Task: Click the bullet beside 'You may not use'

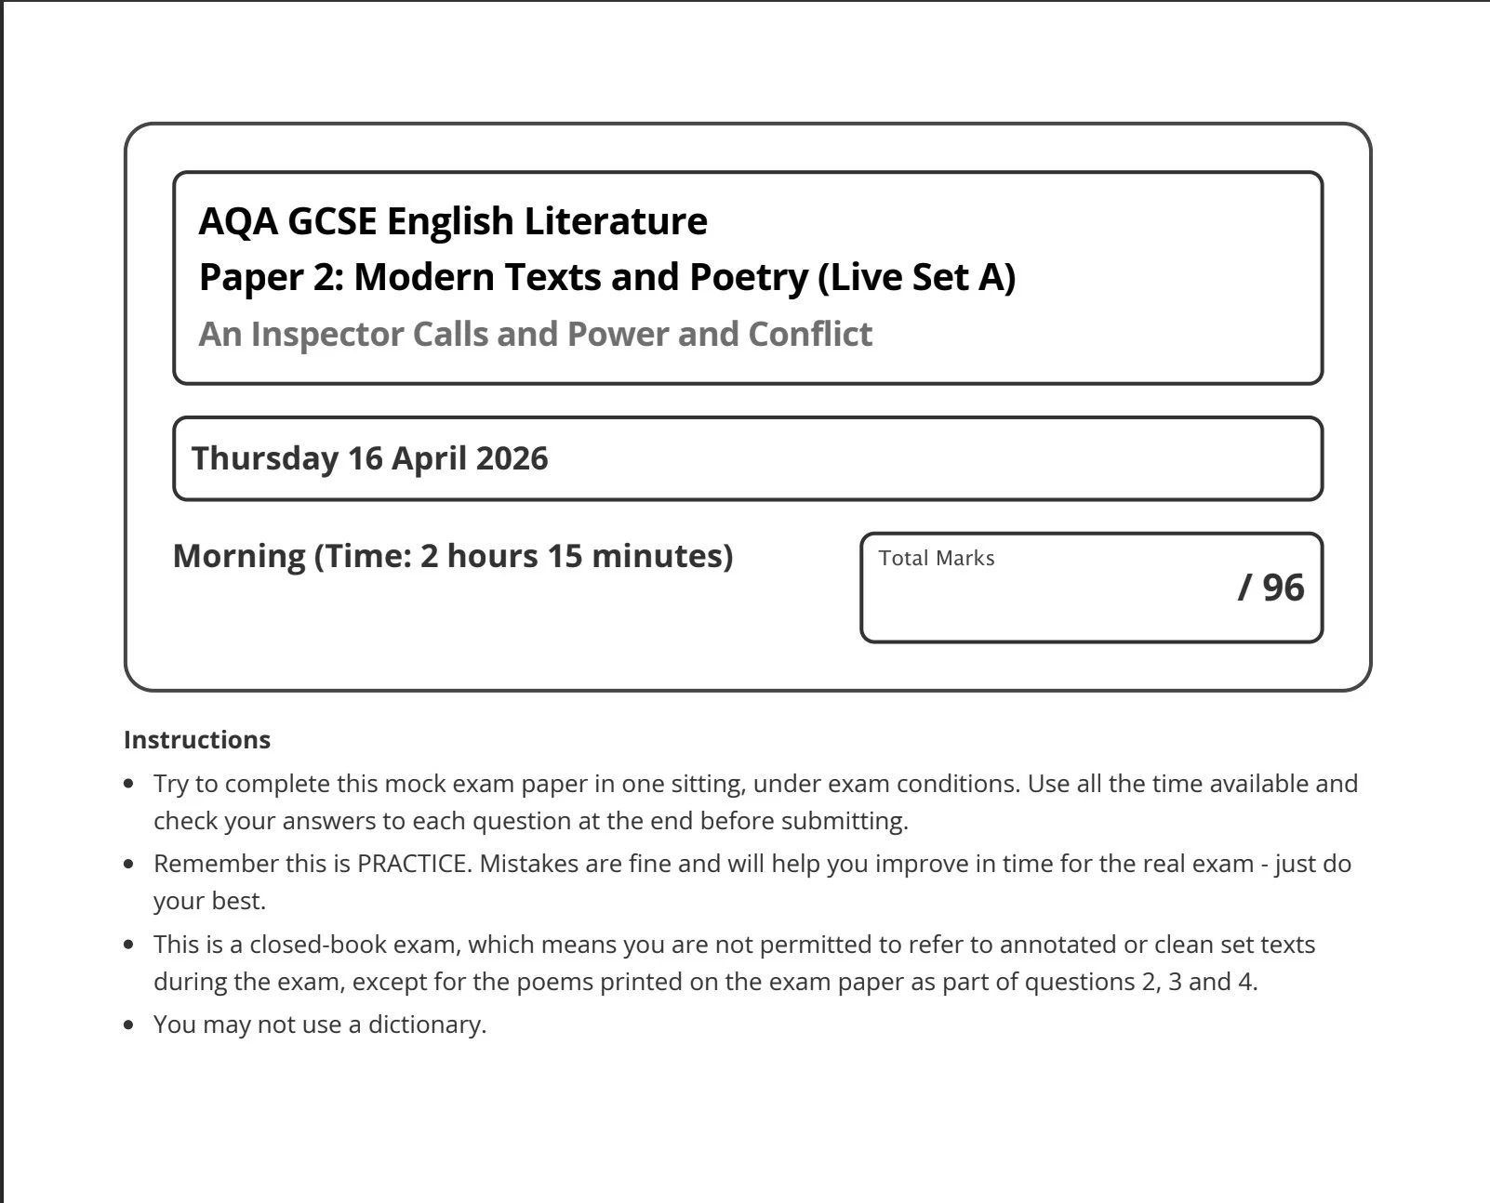Action: point(130,1025)
